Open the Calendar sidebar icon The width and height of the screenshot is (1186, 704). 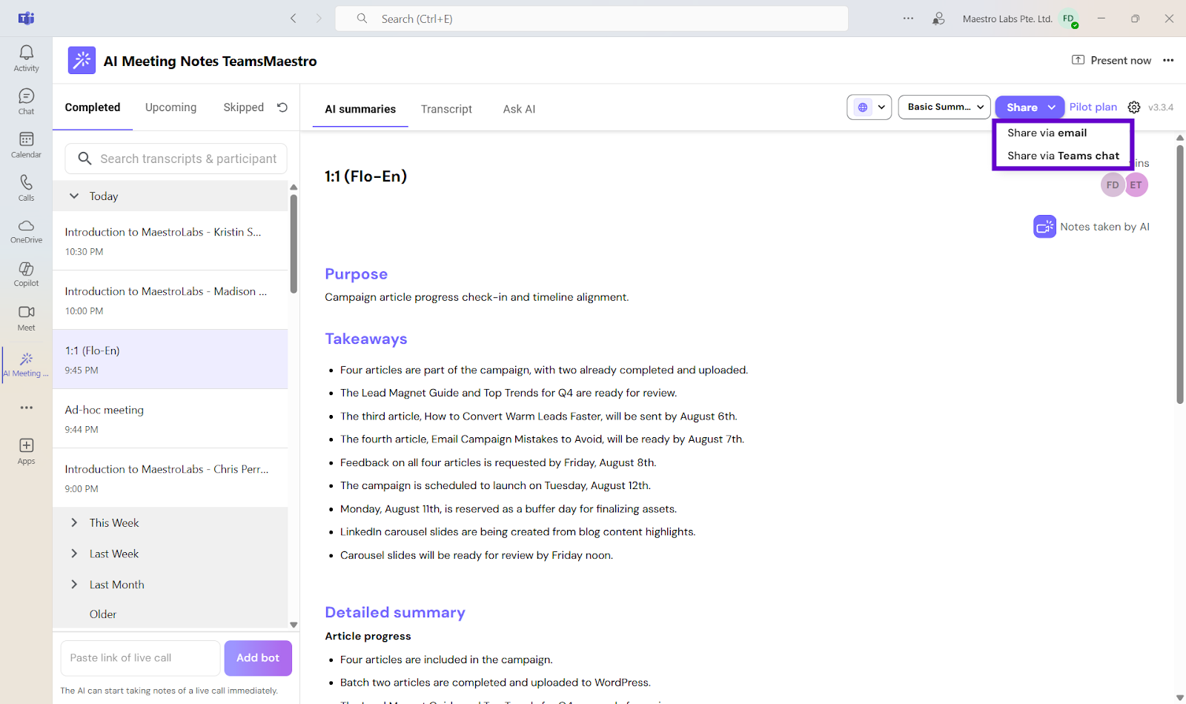tap(26, 145)
